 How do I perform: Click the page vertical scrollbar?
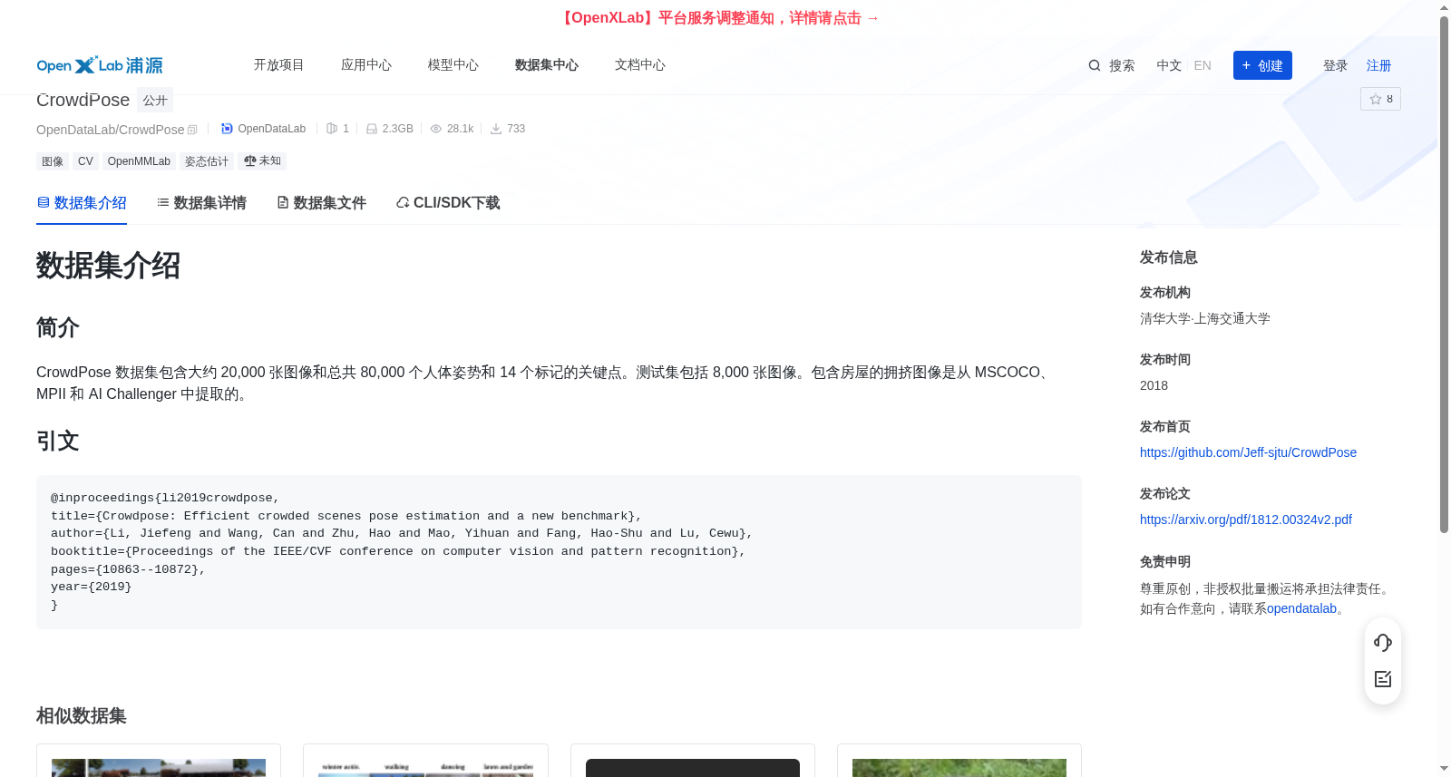tap(1444, 275)
